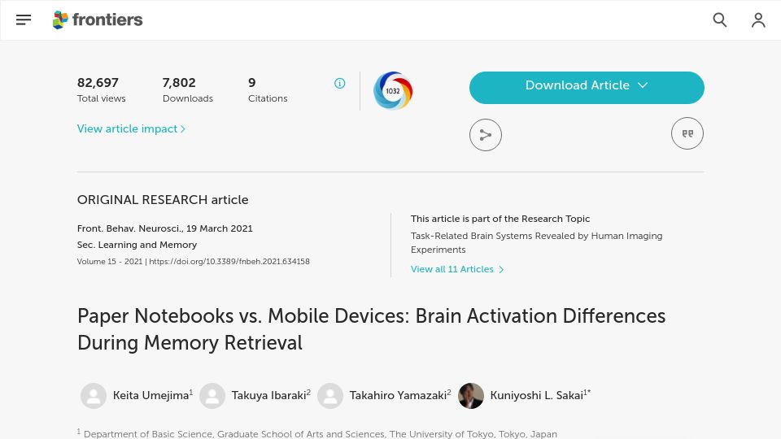The height and width of the screenshot is (439, 781).
Task: Click Takahiro Yamazaki's avatar placeholder
Action: [330, 396]
